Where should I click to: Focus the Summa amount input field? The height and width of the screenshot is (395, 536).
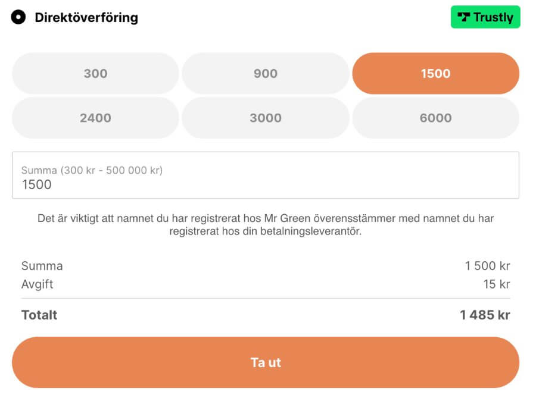[266, 175]
